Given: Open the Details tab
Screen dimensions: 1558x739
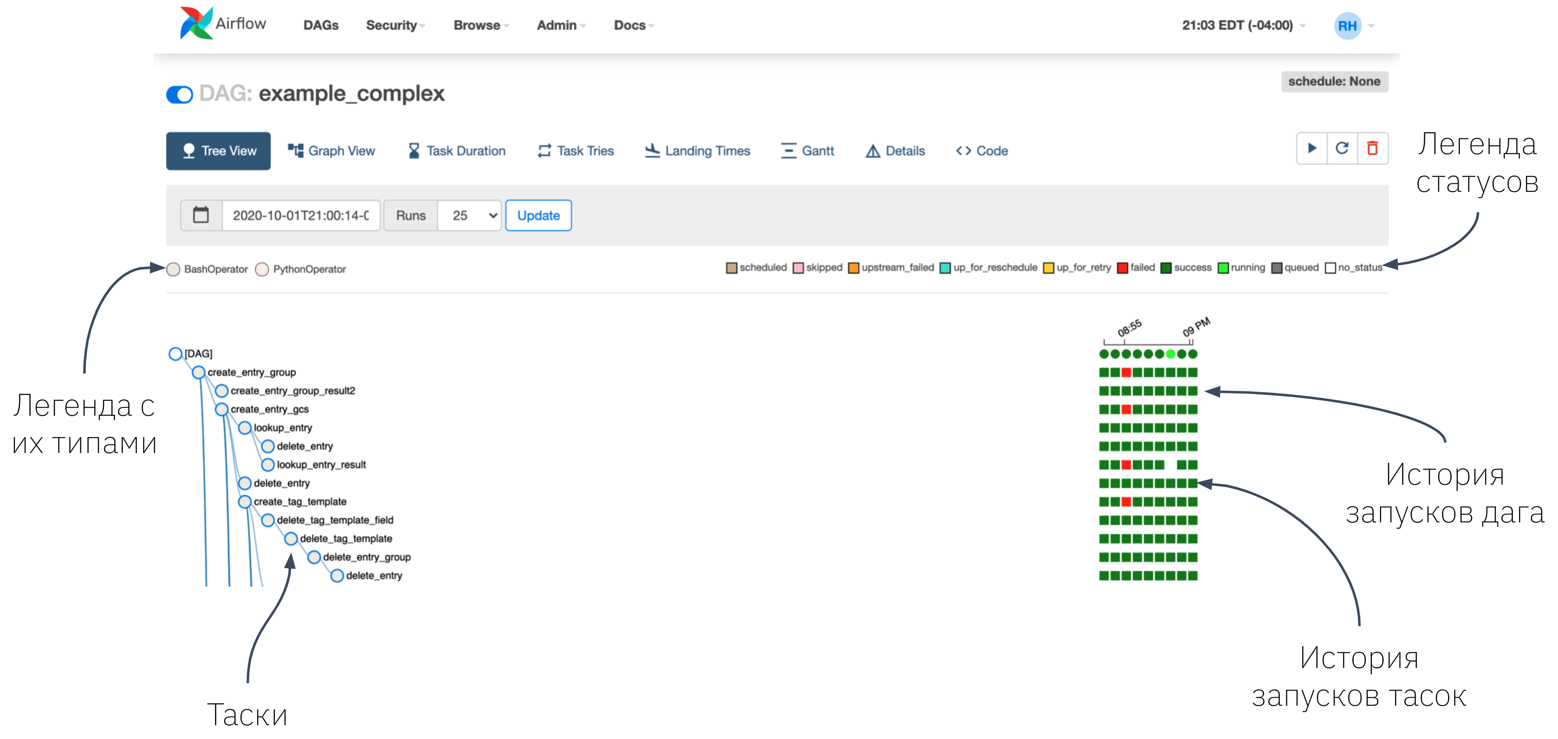Looking at the screenshot, I should tap(896, 151).
